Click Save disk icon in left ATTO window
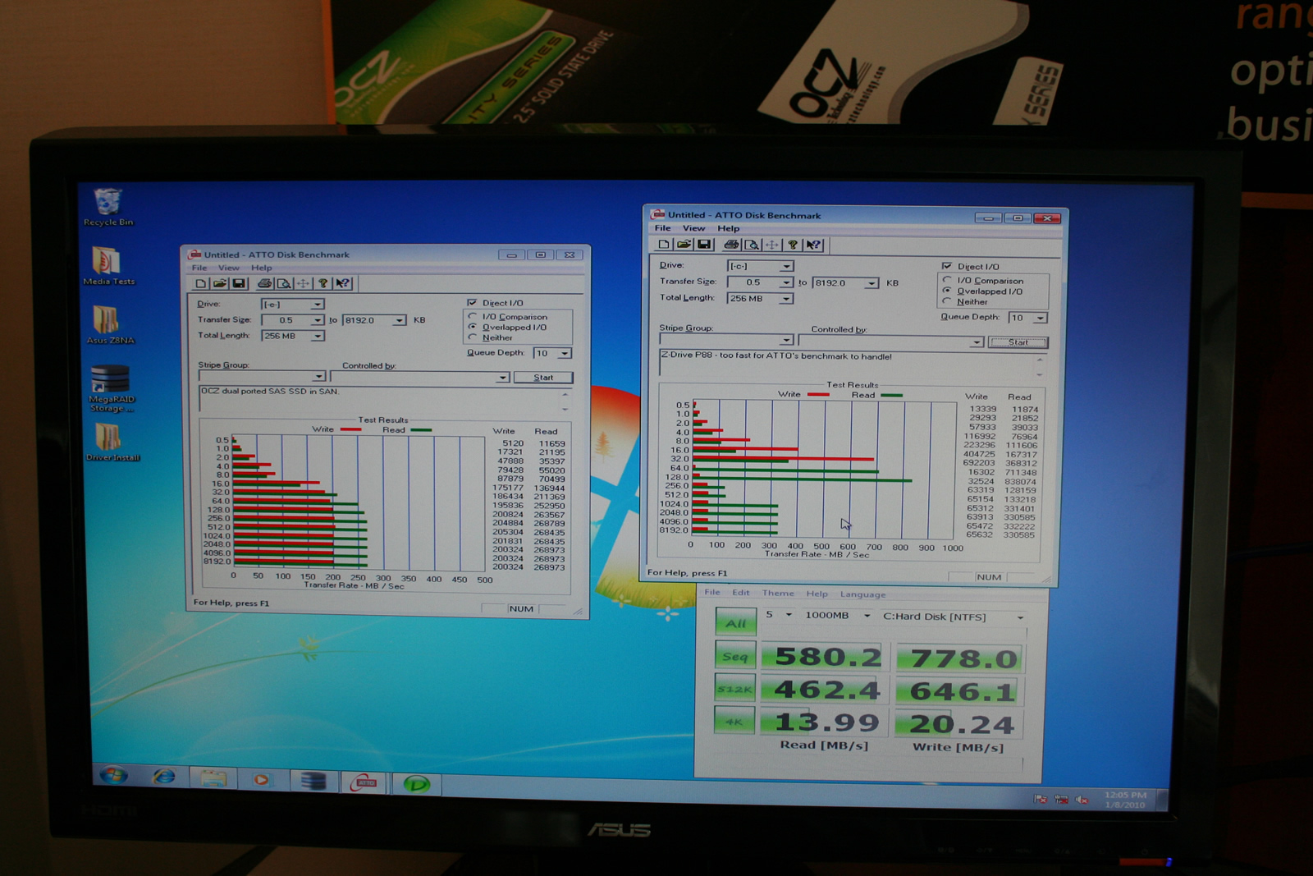The image size is (1313, 876). (239, 283)
